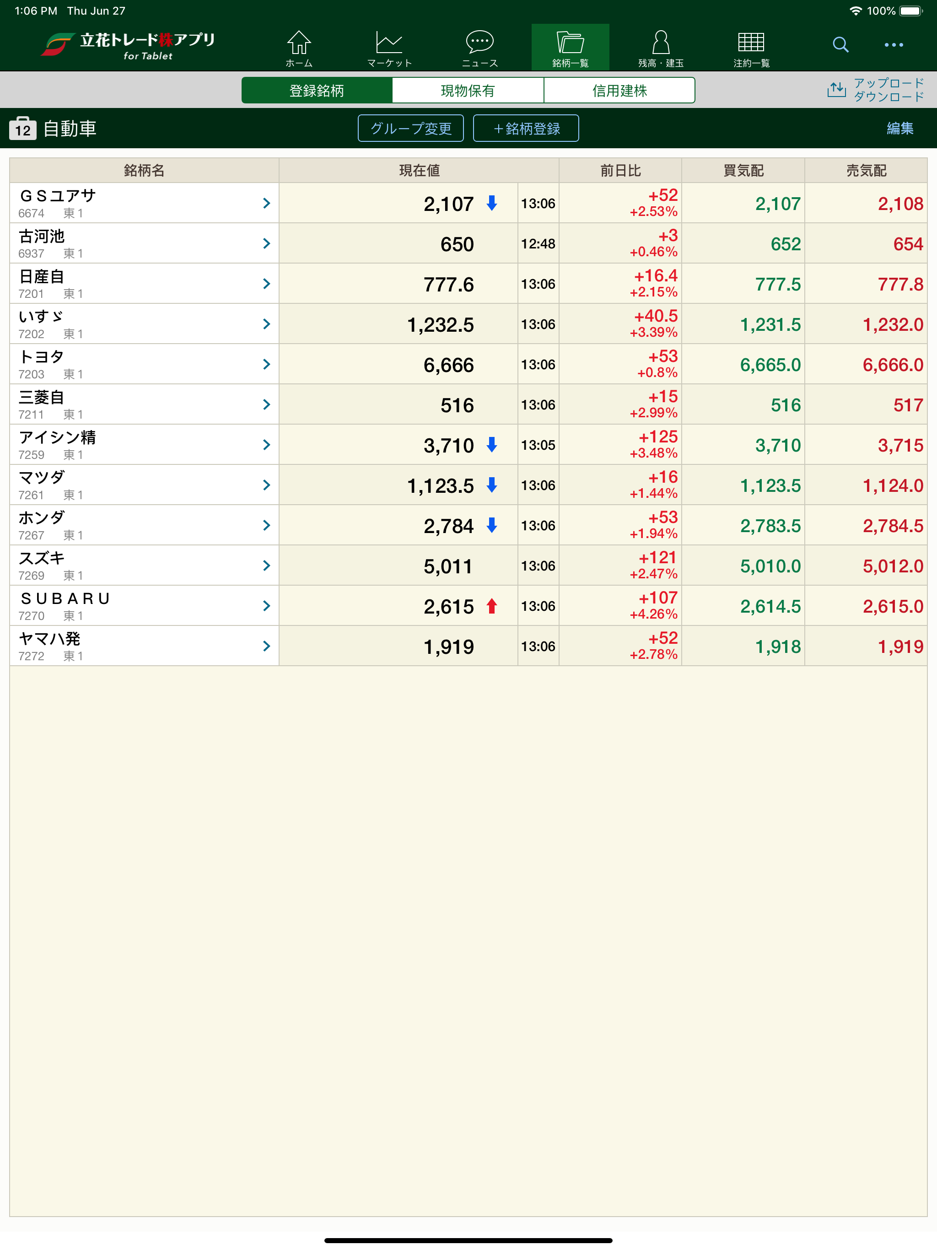Select ＧＳユアサ stock name cell
The width and height of the screenshot is (937, 1250).
(144, 203)
